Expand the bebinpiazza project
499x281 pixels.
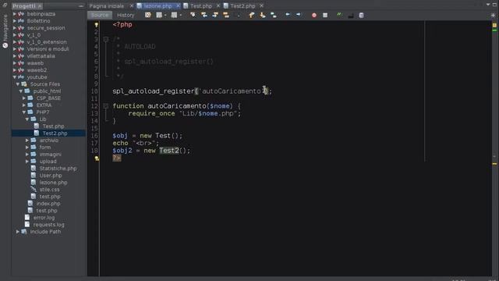pos(15,14)
